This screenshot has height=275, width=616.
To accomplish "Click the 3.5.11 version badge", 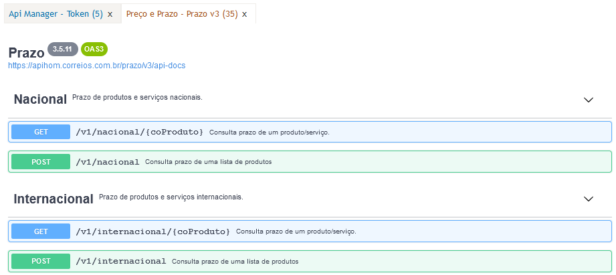I will 62,50.
